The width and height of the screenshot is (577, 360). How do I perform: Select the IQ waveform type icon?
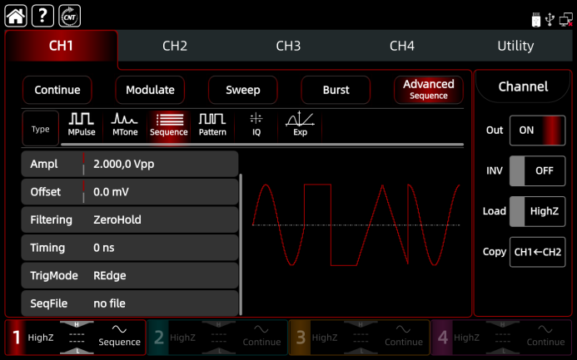point(256,125)
